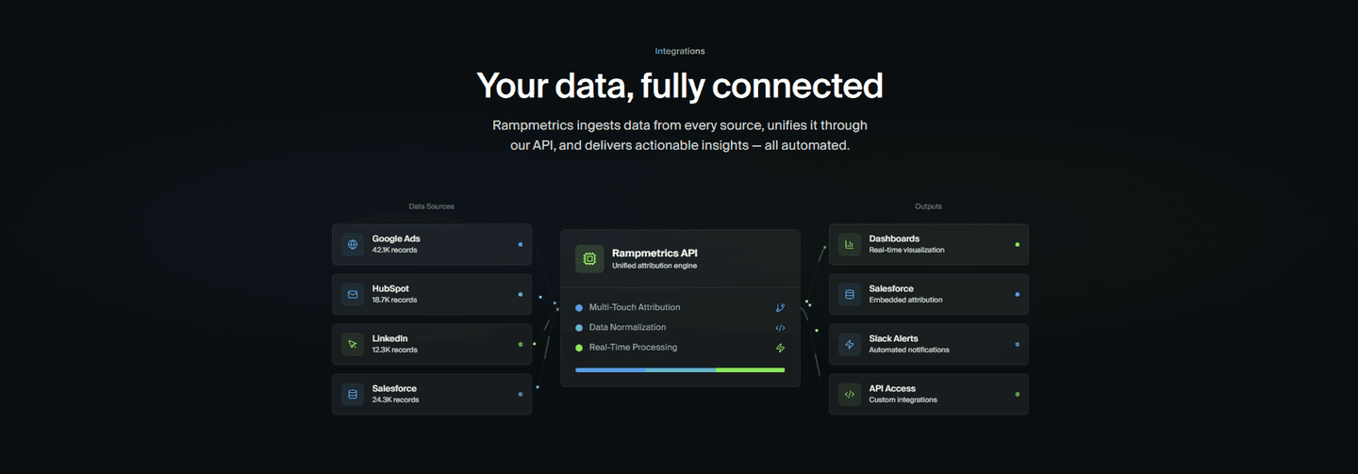This screenshot has width=1358, height=474.
Task: Click the '18.7K records' text
Action: point(394,300)
